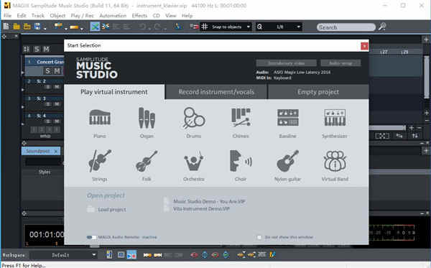Open the Music Studio Demo project

[x=209, y=201]
